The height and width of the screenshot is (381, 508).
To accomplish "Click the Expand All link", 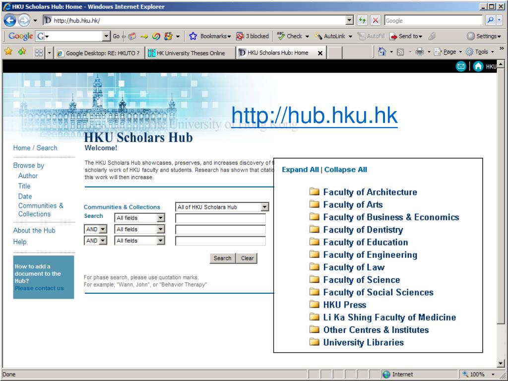I will tap(300, 170).
